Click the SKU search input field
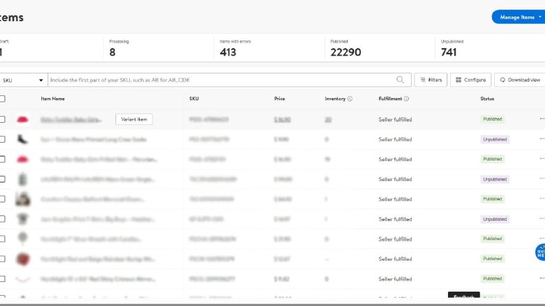This screenshot has width=545, height=306. pos(222,80)
